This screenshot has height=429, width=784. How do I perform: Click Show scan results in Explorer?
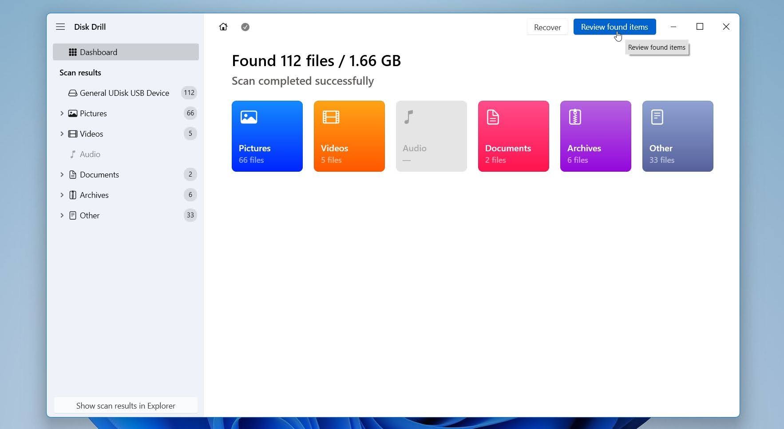pos(126,405)
